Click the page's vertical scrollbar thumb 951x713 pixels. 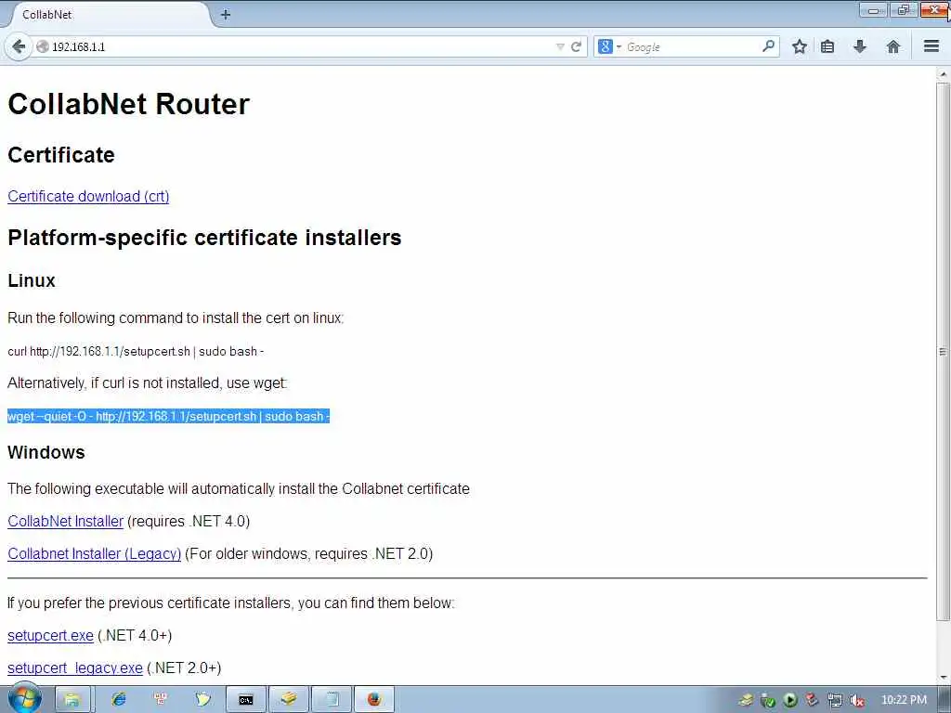pyautogui.click(x=943, y=352)
